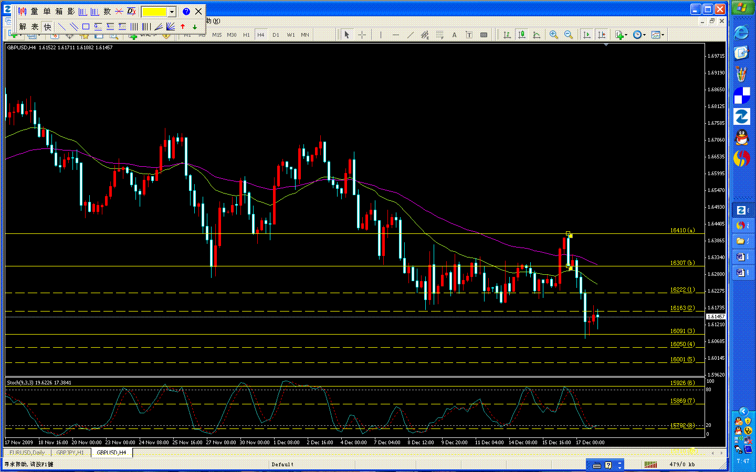756x472 pixels.
Task: Click the 16410 (a) price level label
Action: [682, 230]
